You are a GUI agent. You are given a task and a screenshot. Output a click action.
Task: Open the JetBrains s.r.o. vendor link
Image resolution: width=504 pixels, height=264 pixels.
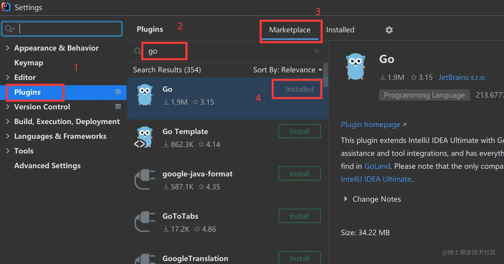coord(462,78)
